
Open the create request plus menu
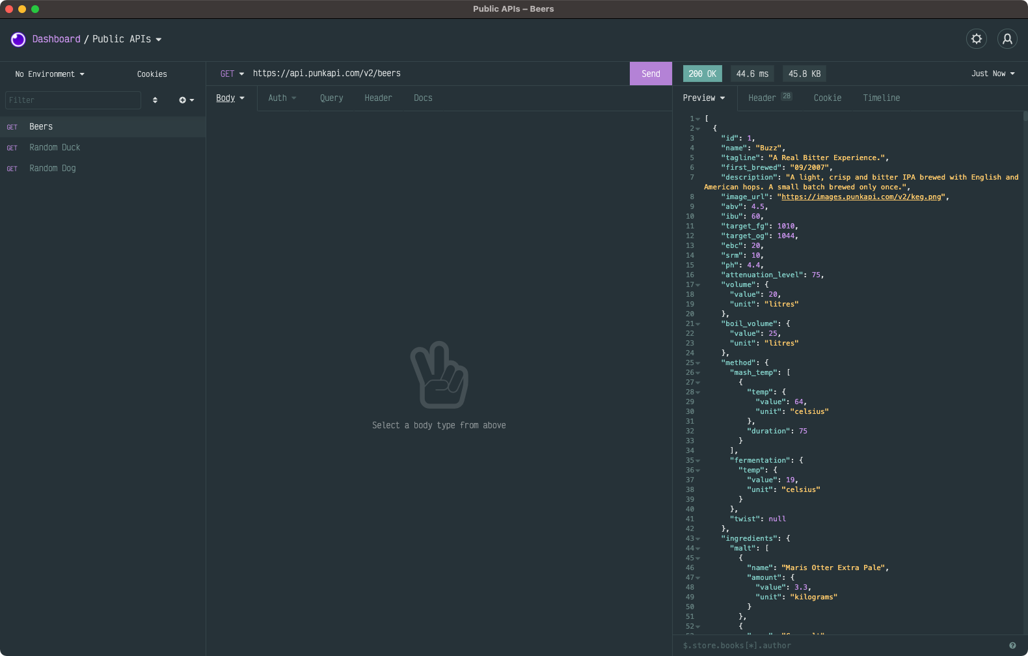tap(186, 100)
